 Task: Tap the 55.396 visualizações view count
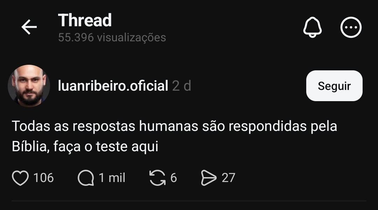pyautogui.click(x=112, y=37)
